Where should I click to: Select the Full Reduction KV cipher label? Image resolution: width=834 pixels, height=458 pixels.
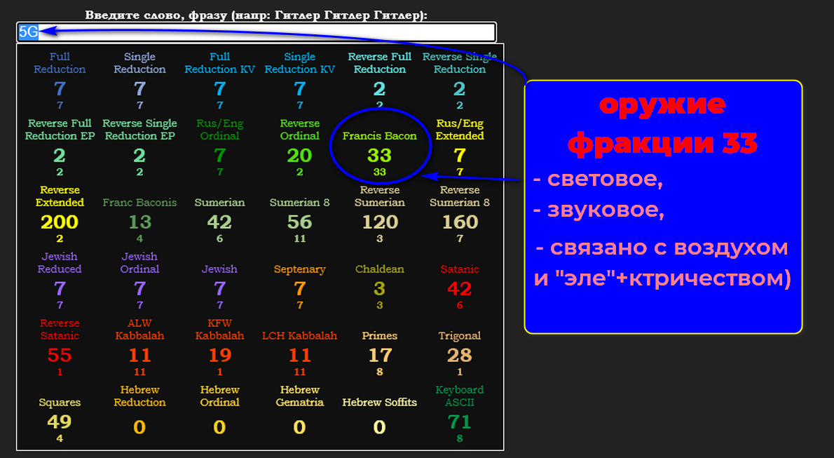219,63
